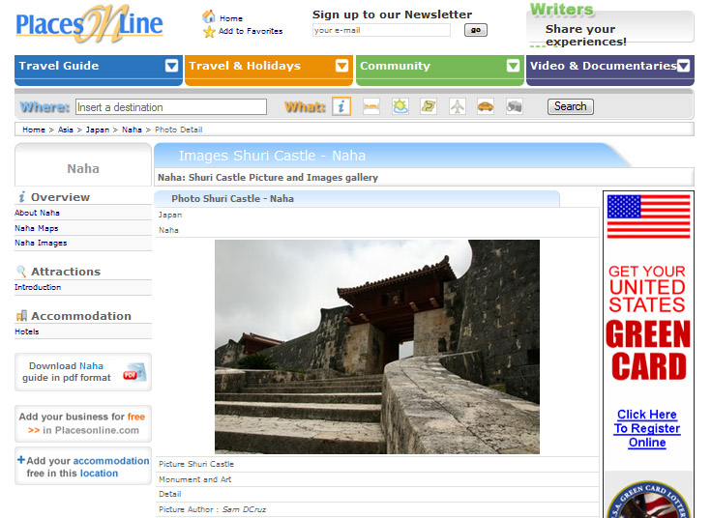This screenshot has width=711, height=518.
Task: Select the photo camera search category icon
Action: [515, 107]
